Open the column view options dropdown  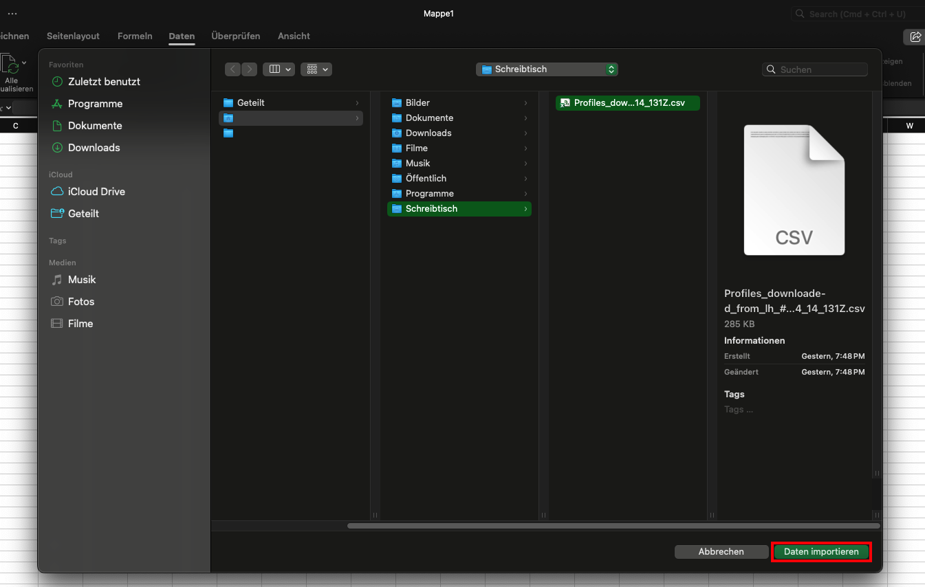point(279,69)
